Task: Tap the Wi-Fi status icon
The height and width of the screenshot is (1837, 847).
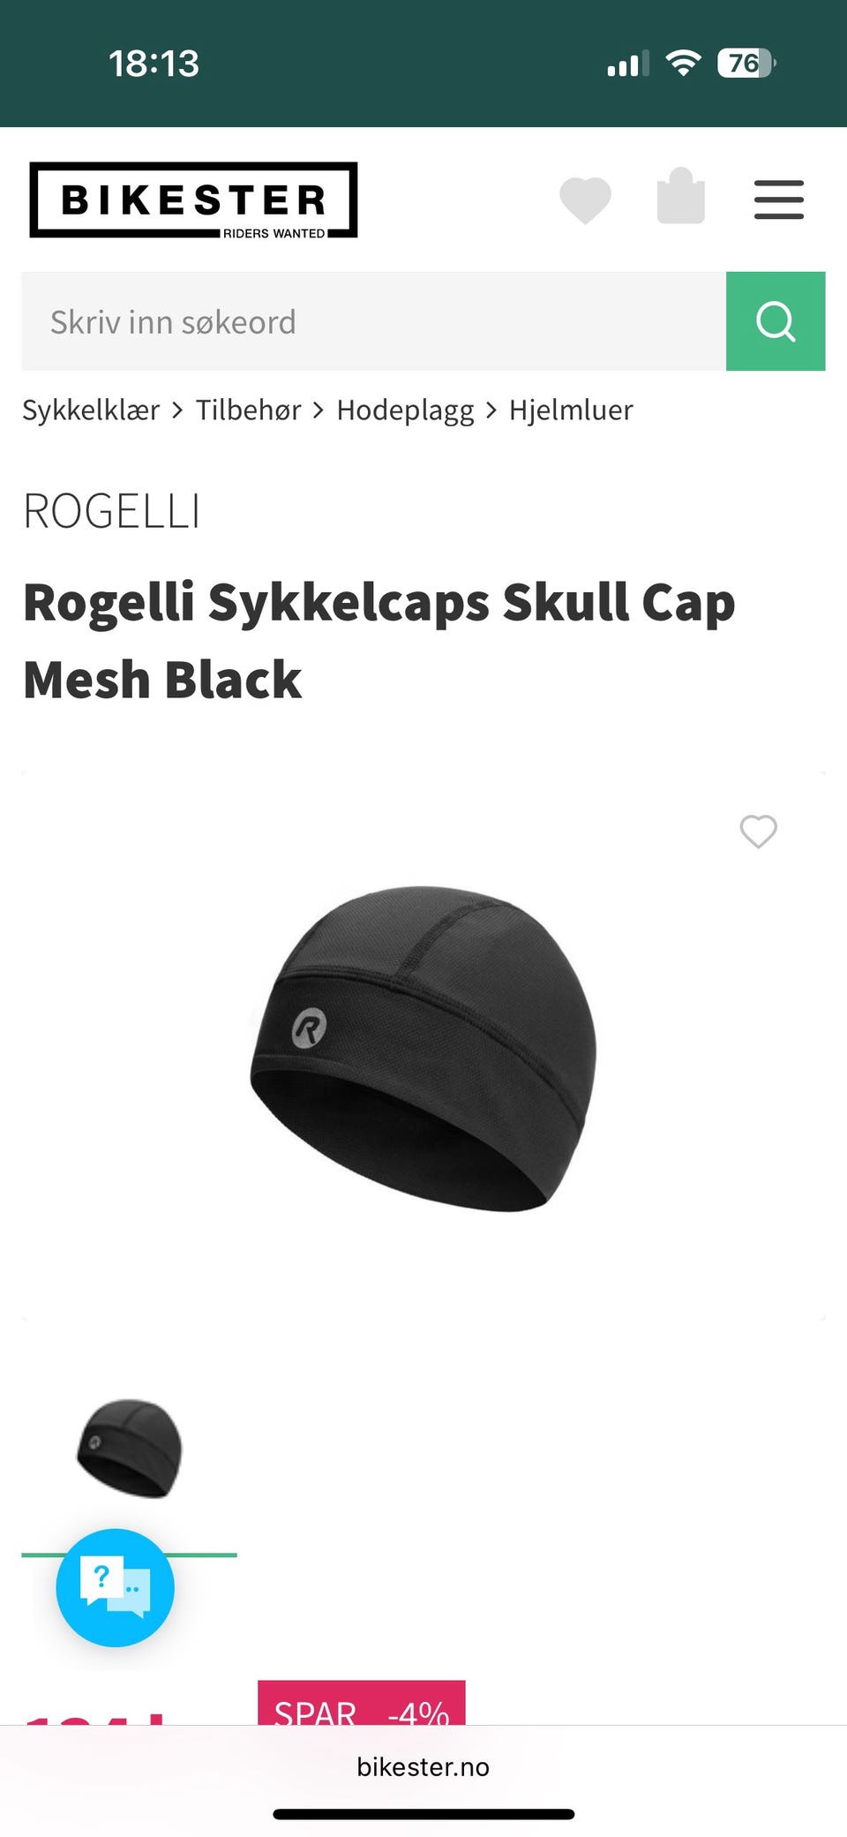Action: point(683,63)
